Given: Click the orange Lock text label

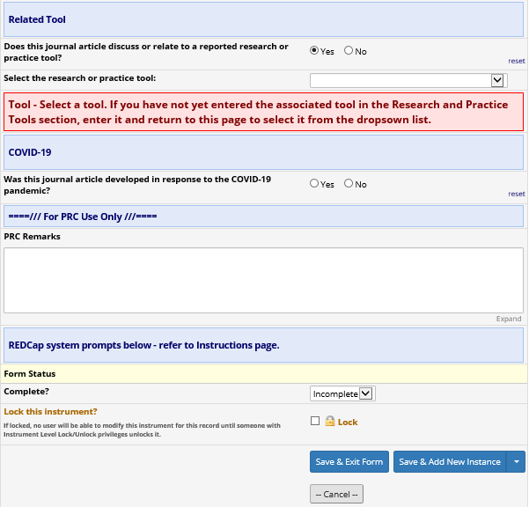Looking at the screenshot, I should point(348,422).
